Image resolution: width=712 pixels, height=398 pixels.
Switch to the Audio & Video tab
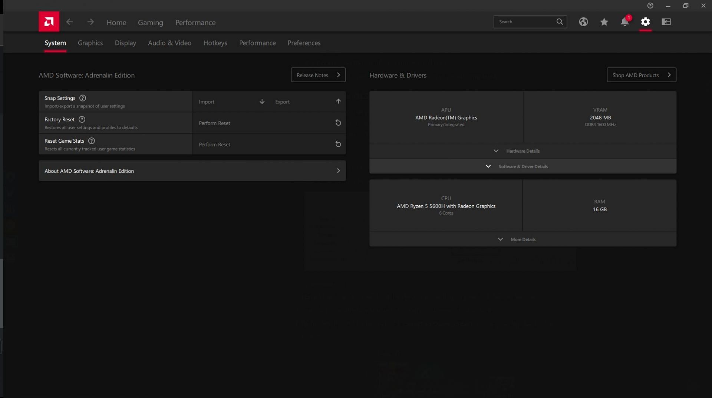[170, 43]
